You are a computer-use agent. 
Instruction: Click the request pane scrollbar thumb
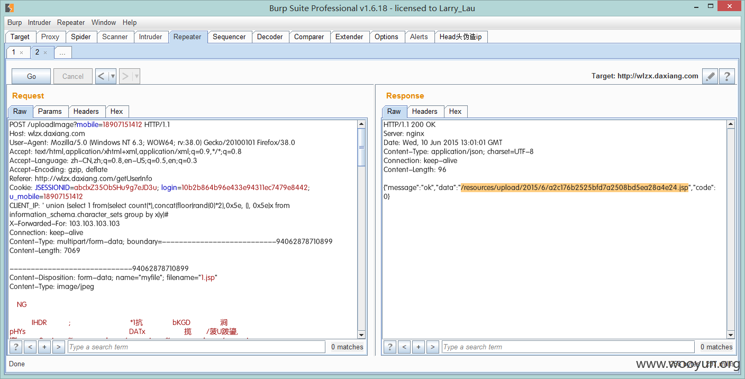tap(361, 148)
